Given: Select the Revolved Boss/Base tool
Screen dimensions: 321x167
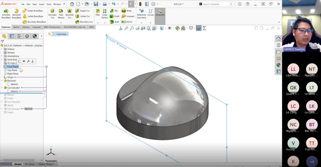Looking at the screenshot, I should coord(16,14).
